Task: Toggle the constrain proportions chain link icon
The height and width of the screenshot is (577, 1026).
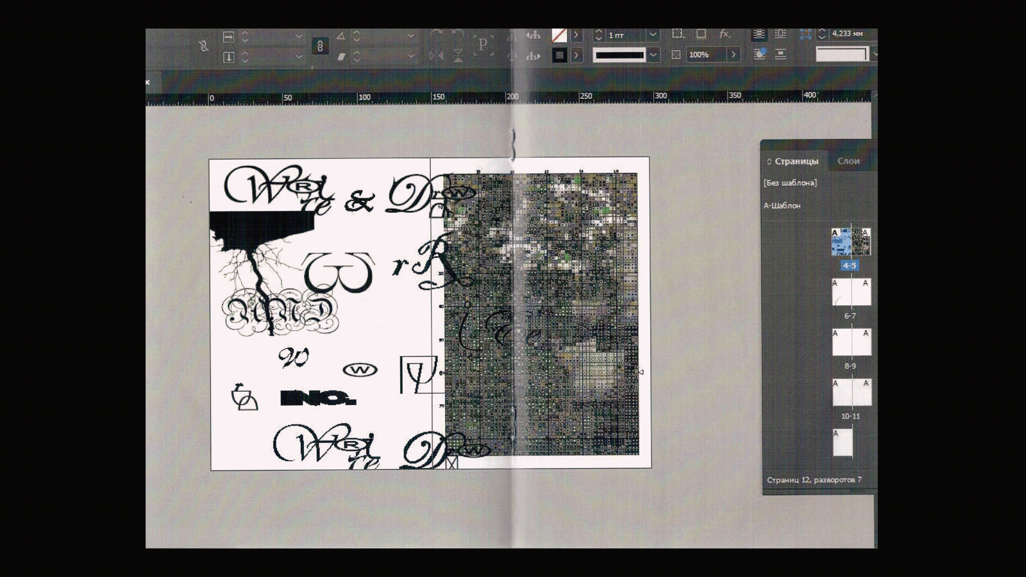Action: coord(319,46)
